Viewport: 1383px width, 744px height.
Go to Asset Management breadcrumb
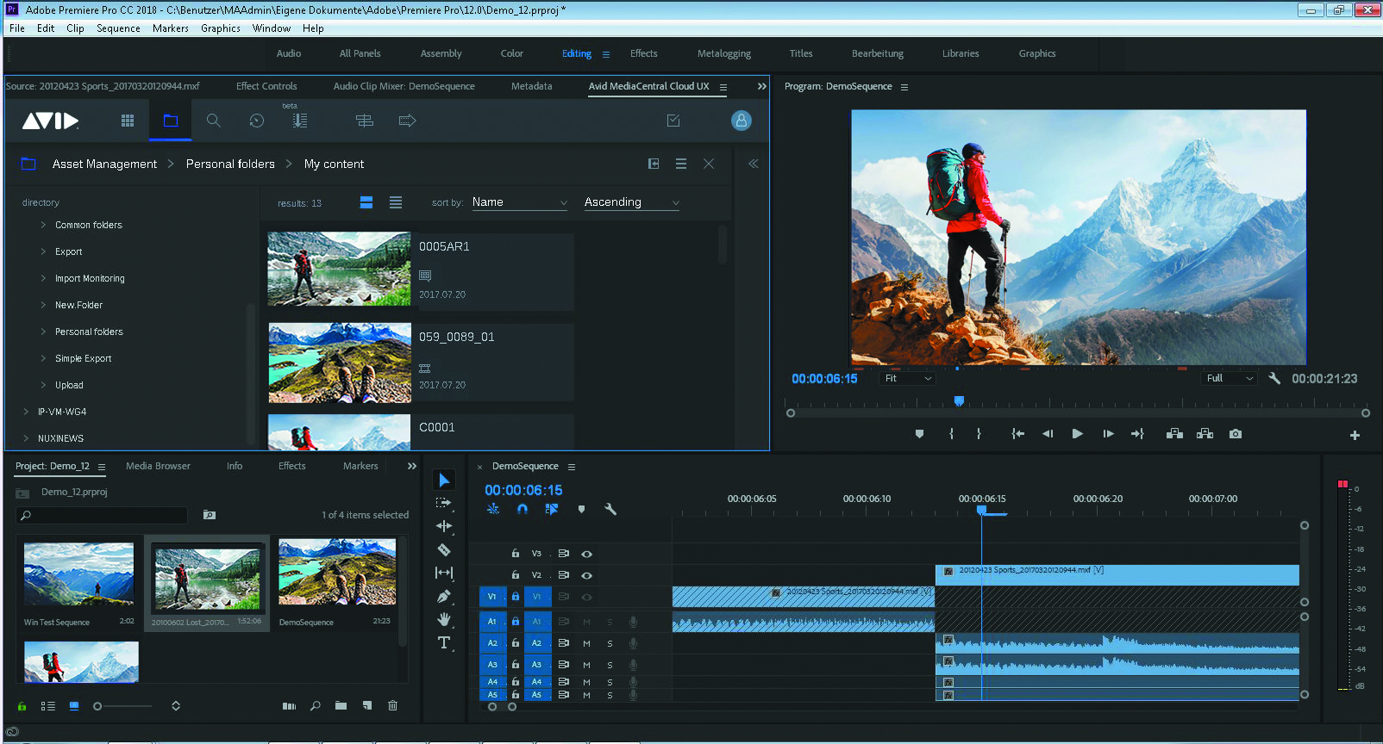click(104, 164)
